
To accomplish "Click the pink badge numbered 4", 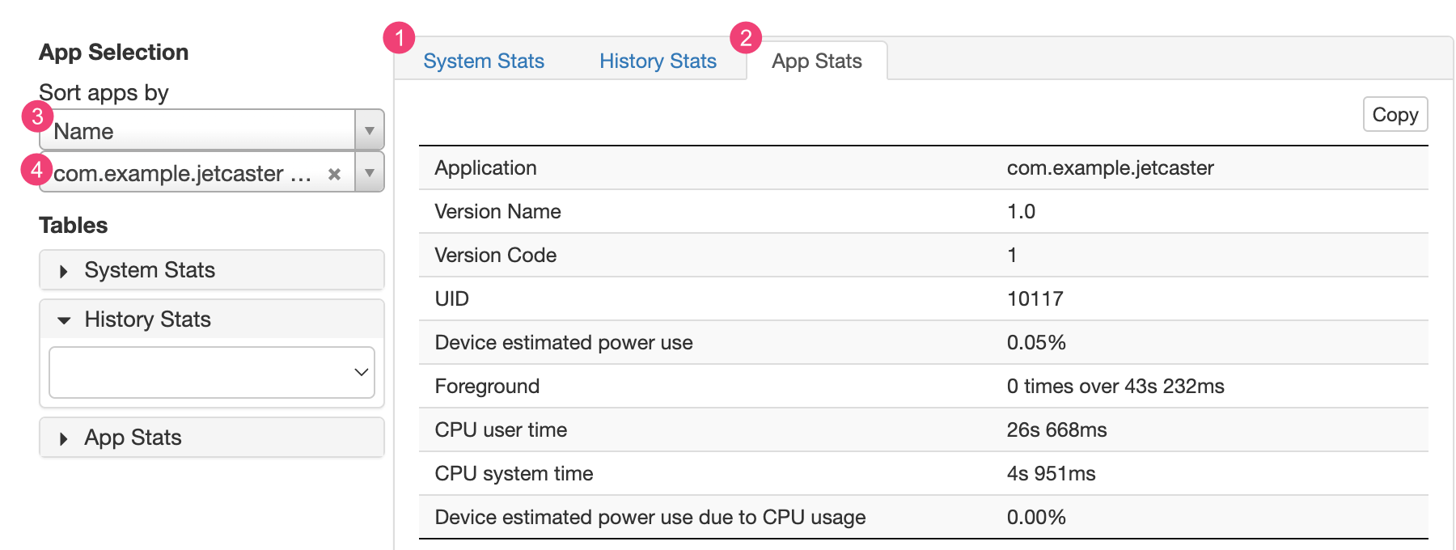I will [36, 170].
